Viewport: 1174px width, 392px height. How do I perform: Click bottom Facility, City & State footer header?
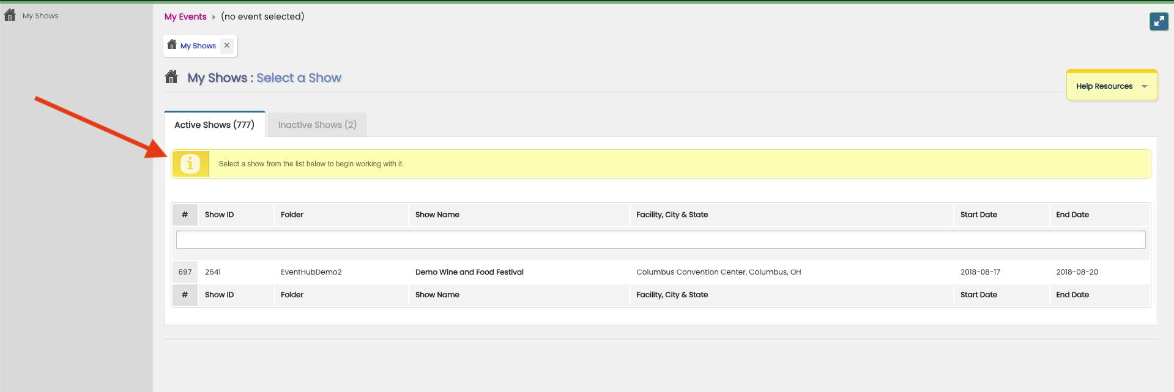click(x=792, y=295)
